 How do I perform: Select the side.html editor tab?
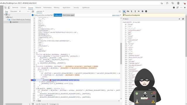coord(39,11)
